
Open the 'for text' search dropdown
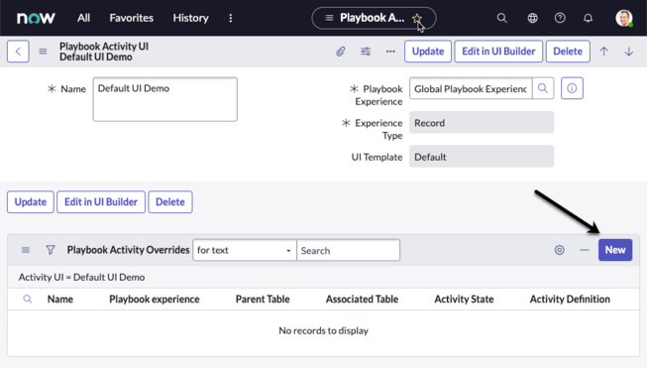(245, 250)
